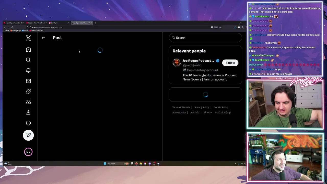The image size is (327, 184).
Task: Compose a new post with feather button
Action: pyautogui.click(x=28, y=135)
